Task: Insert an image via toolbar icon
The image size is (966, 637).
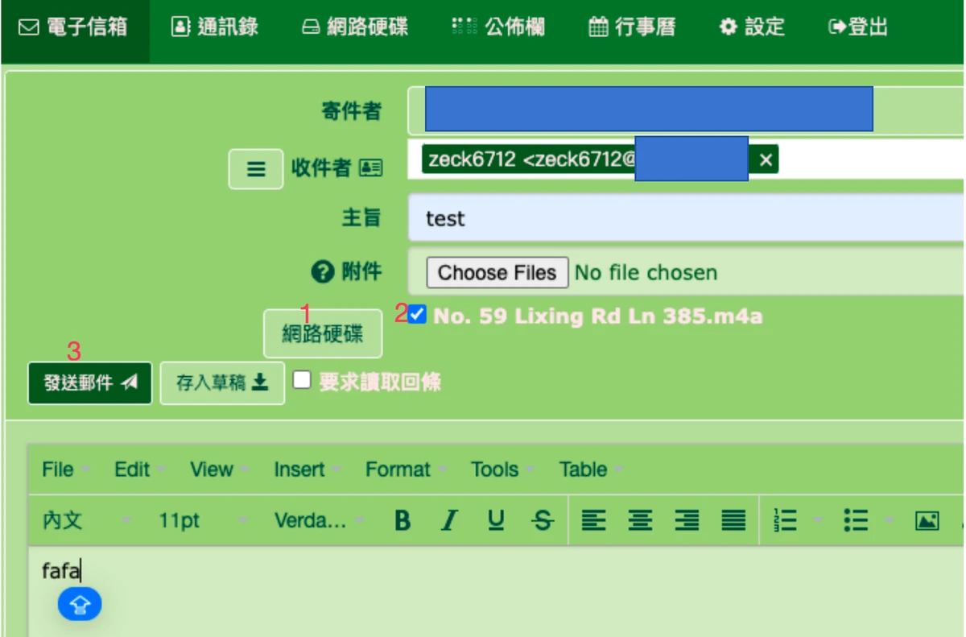Action: tap(927, 521)
